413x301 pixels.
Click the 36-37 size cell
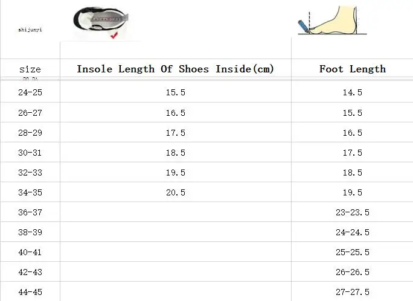tap(30, 212)
